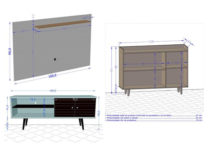Click the 24,0 leg height label
The width and height of the screenshot is (204, 149).
coord(7,125)
